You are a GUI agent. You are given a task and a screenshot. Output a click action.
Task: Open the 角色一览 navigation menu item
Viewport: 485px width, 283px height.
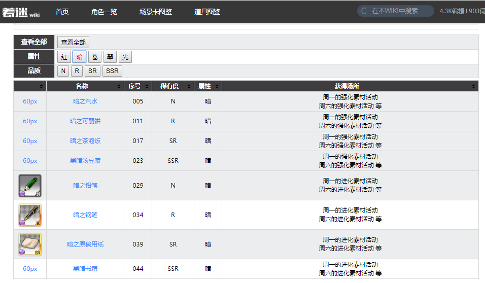pos(104,12)
